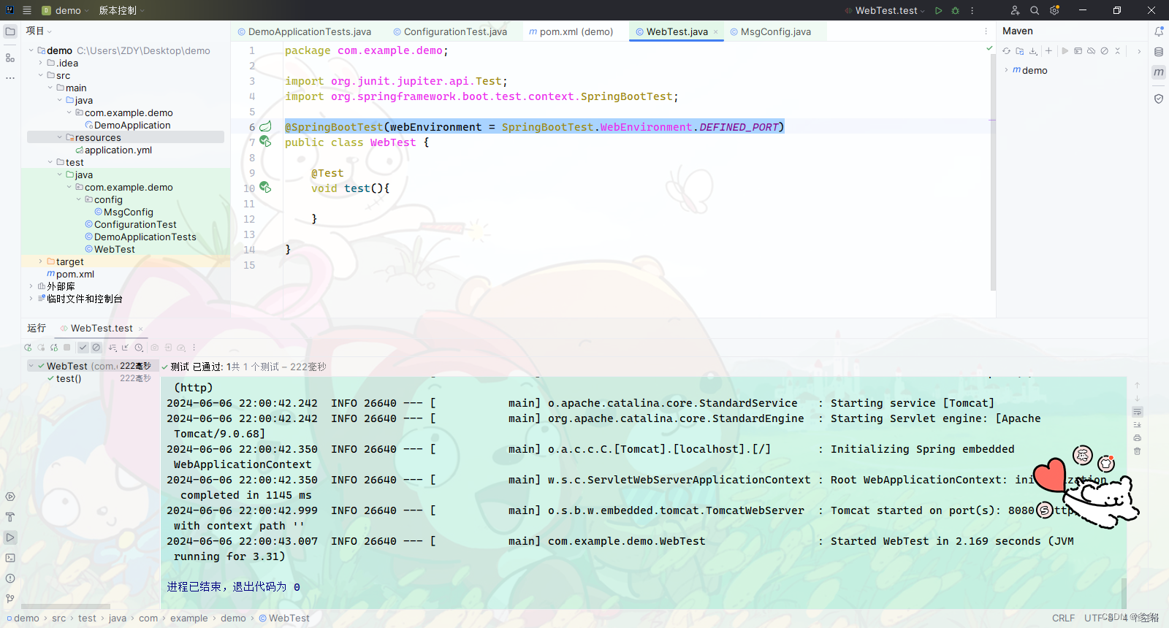Toggle Show Ignored tests button

(x=96, y=348)
